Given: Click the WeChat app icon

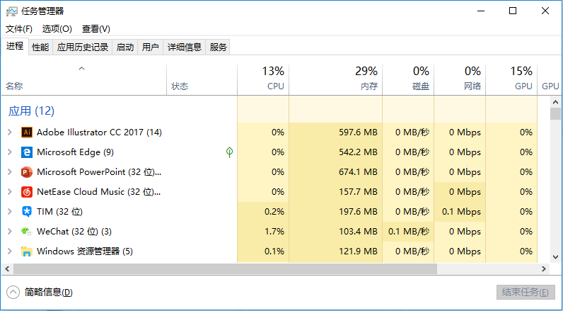Looking at the screenshot, I should 27,231.
